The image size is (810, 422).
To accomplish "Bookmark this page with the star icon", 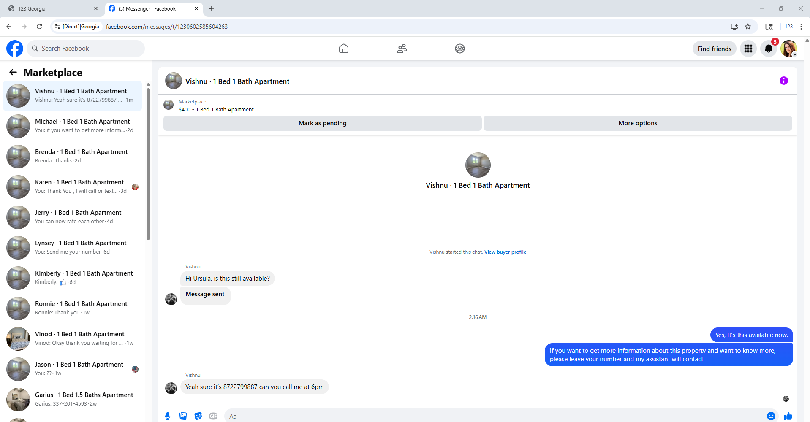I will click(748, 27).
